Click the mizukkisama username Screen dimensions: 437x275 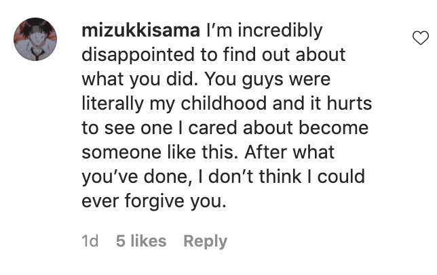[x=140, y=31]
